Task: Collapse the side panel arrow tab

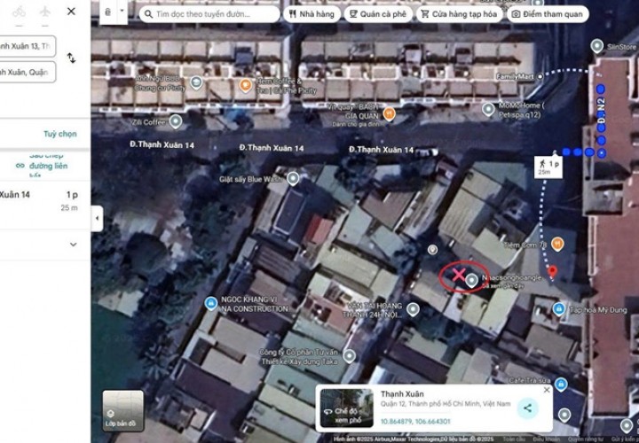Action: 97,219
